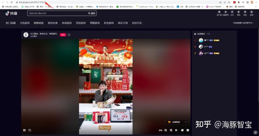Select the 热门直播 tab
Viewport: 259px width, 136px height.
(x=11, y=23)
